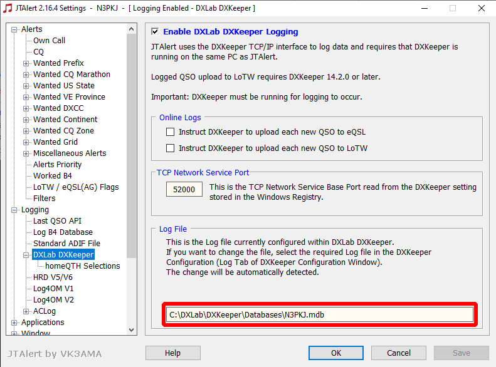Click the TCP port 52000 field
Image resolution: width=496 pixels, height=367 pixels.
point(184,189)
